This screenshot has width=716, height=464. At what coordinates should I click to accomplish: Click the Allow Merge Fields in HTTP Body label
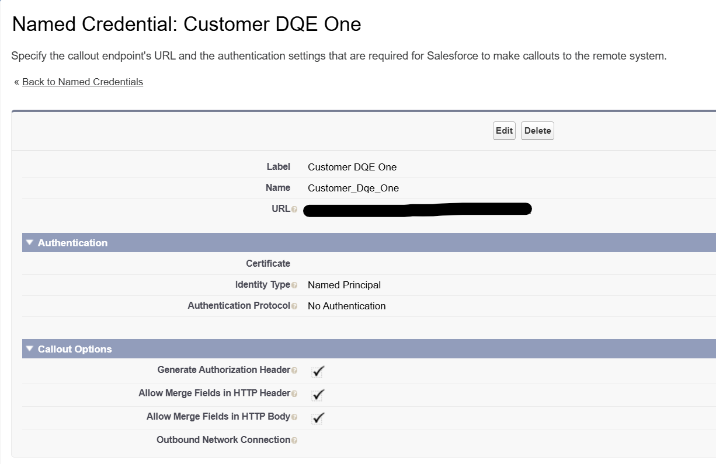[218, 416]
